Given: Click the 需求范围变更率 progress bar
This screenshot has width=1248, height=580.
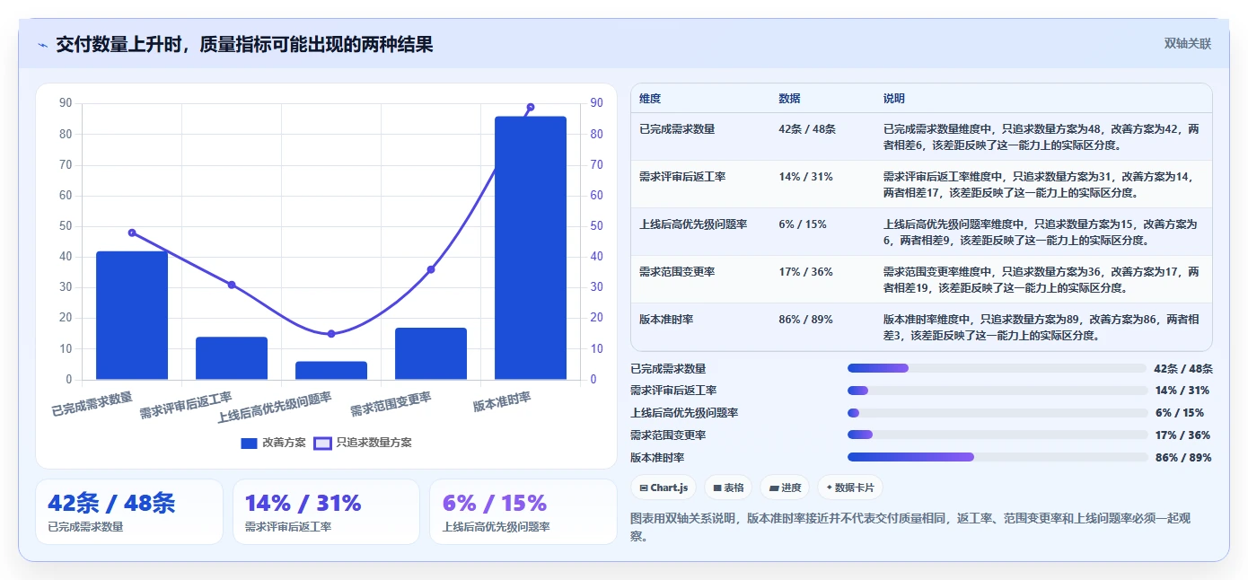Looking at the screenshot, I should 998,435.
